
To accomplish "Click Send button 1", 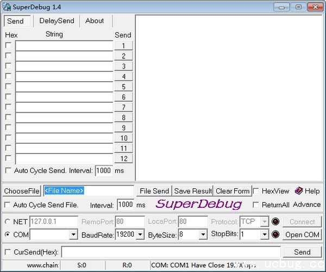I will (x=123, y=46).
